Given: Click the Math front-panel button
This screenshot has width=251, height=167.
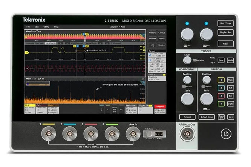Looking at the screenshot, I should (x=230, y=80).
